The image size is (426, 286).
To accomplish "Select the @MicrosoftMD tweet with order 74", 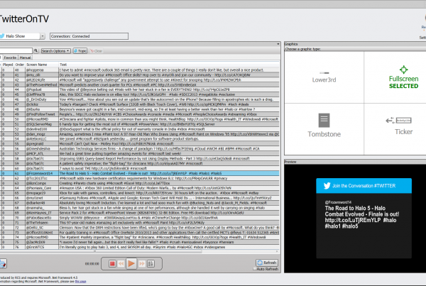I will [140, 237].
